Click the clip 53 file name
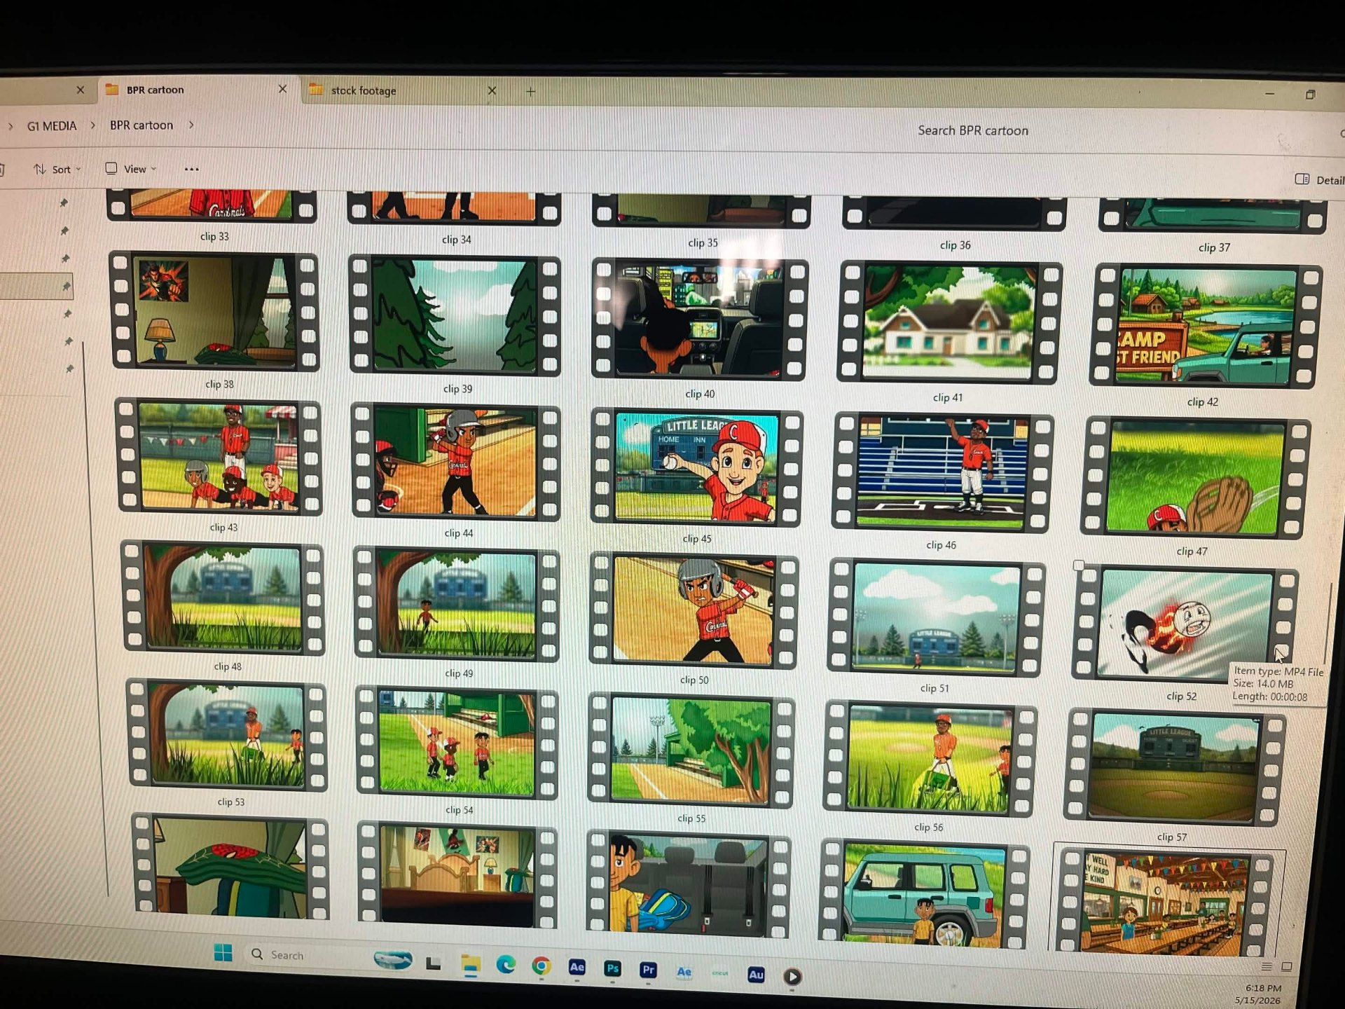The image size is (1345, 1009). [230, 802]
